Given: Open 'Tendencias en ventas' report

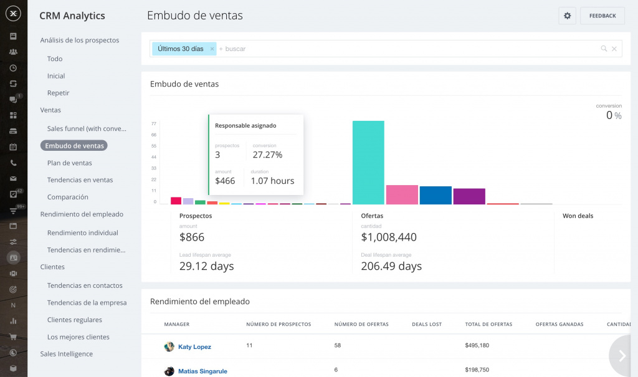Looking at the screenshot, I should [x=80, y=180].
